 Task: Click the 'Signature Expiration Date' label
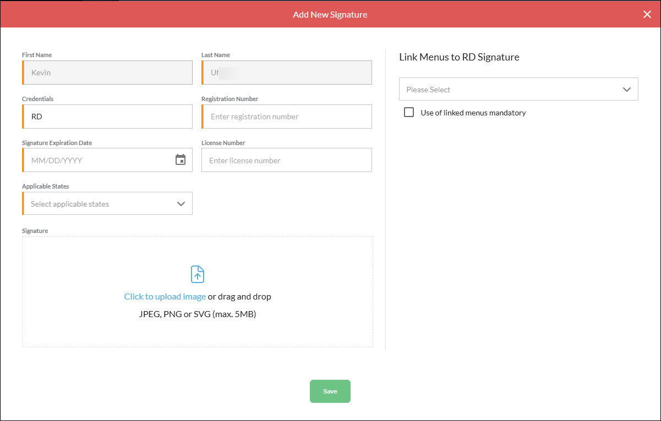[x=57, y=142]
